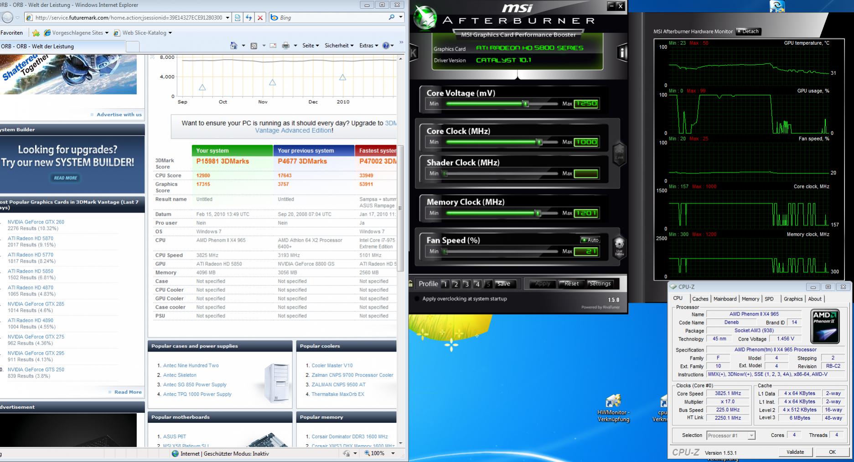Select Afterburner profile slot 5
The height and width of the screenshot is (462, 854).
pos(488,284)
